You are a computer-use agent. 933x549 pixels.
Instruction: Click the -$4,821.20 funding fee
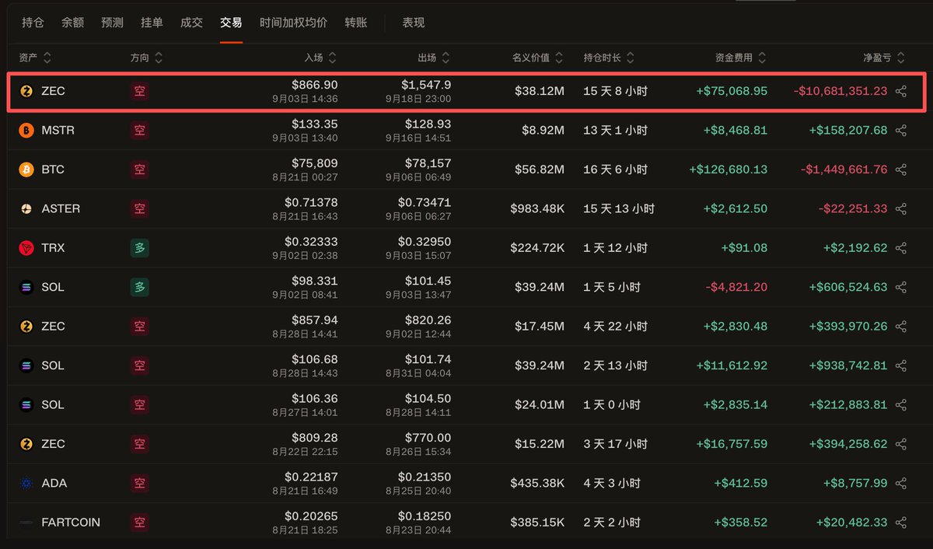click(736, 287)
